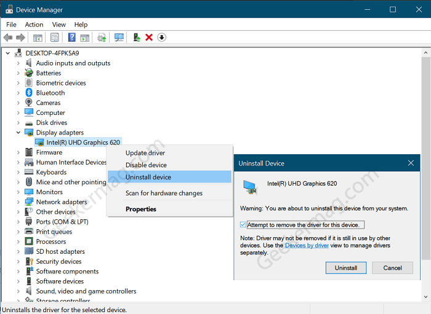Click the Back arrow toolbar icon
Viewport: 431px width, 314px height.
coord(8,37)
